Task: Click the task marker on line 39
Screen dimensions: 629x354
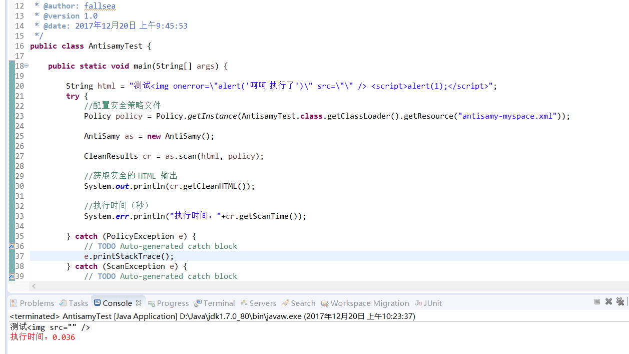Action: coord(12,276)
